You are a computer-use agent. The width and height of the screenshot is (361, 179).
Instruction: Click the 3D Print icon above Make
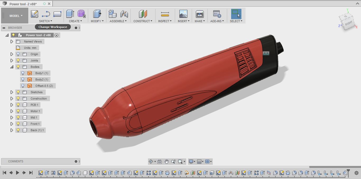200,14
